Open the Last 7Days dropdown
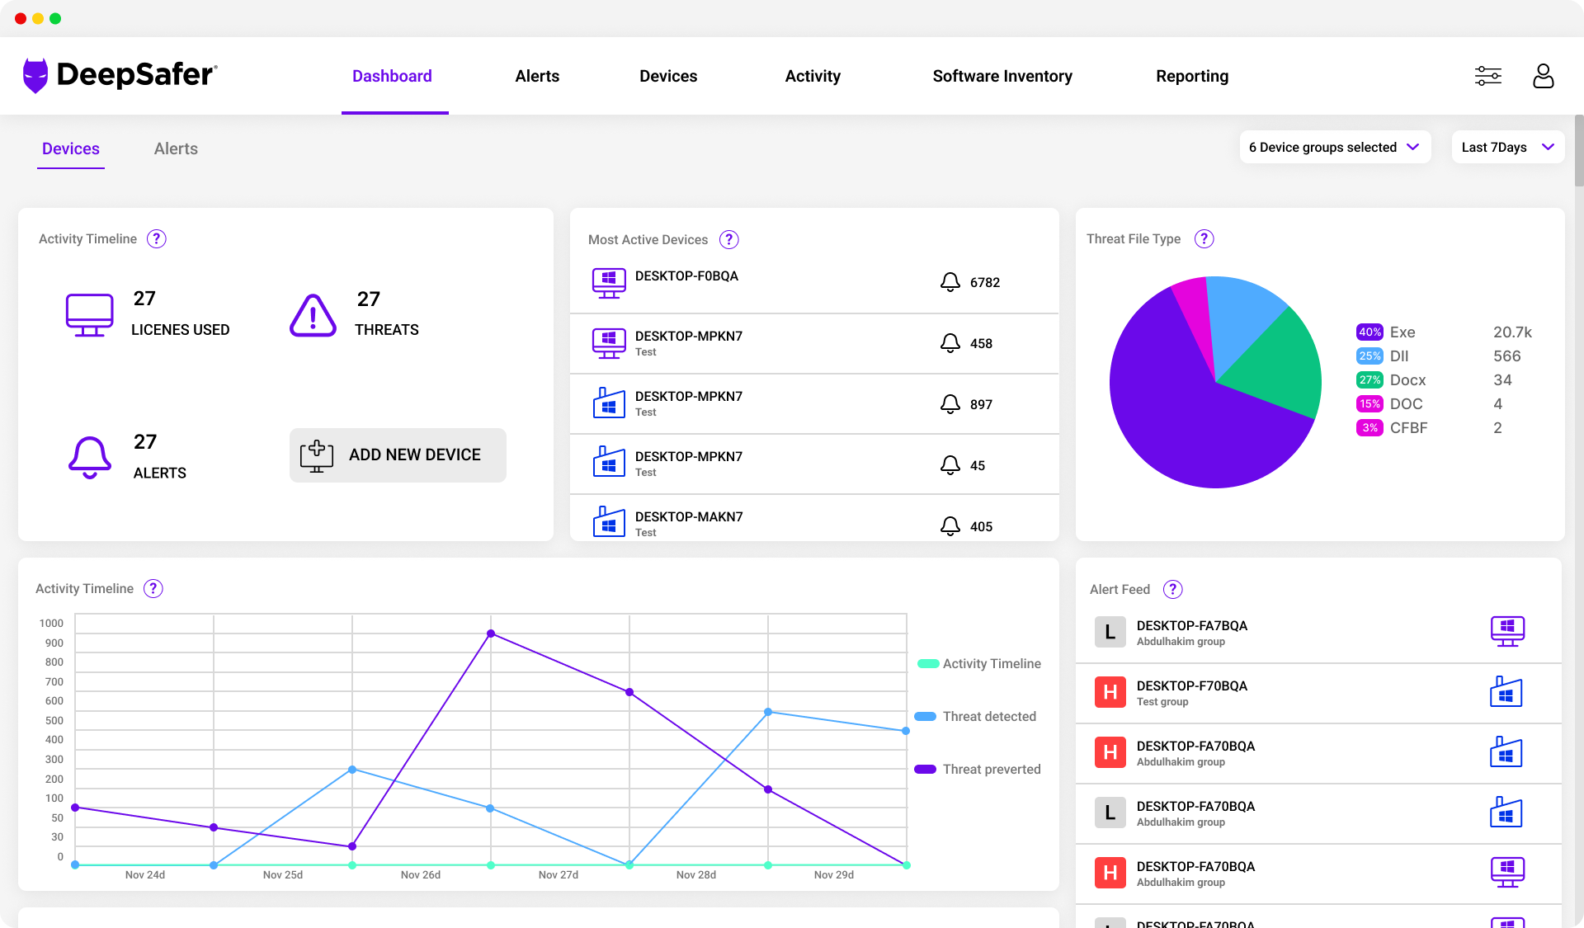The width and height of the screenshot is (1584, 928). point(1506,147)
